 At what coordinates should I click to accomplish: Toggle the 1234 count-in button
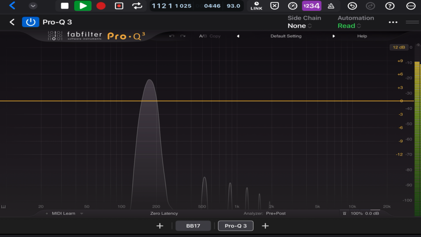click(311, 6)
